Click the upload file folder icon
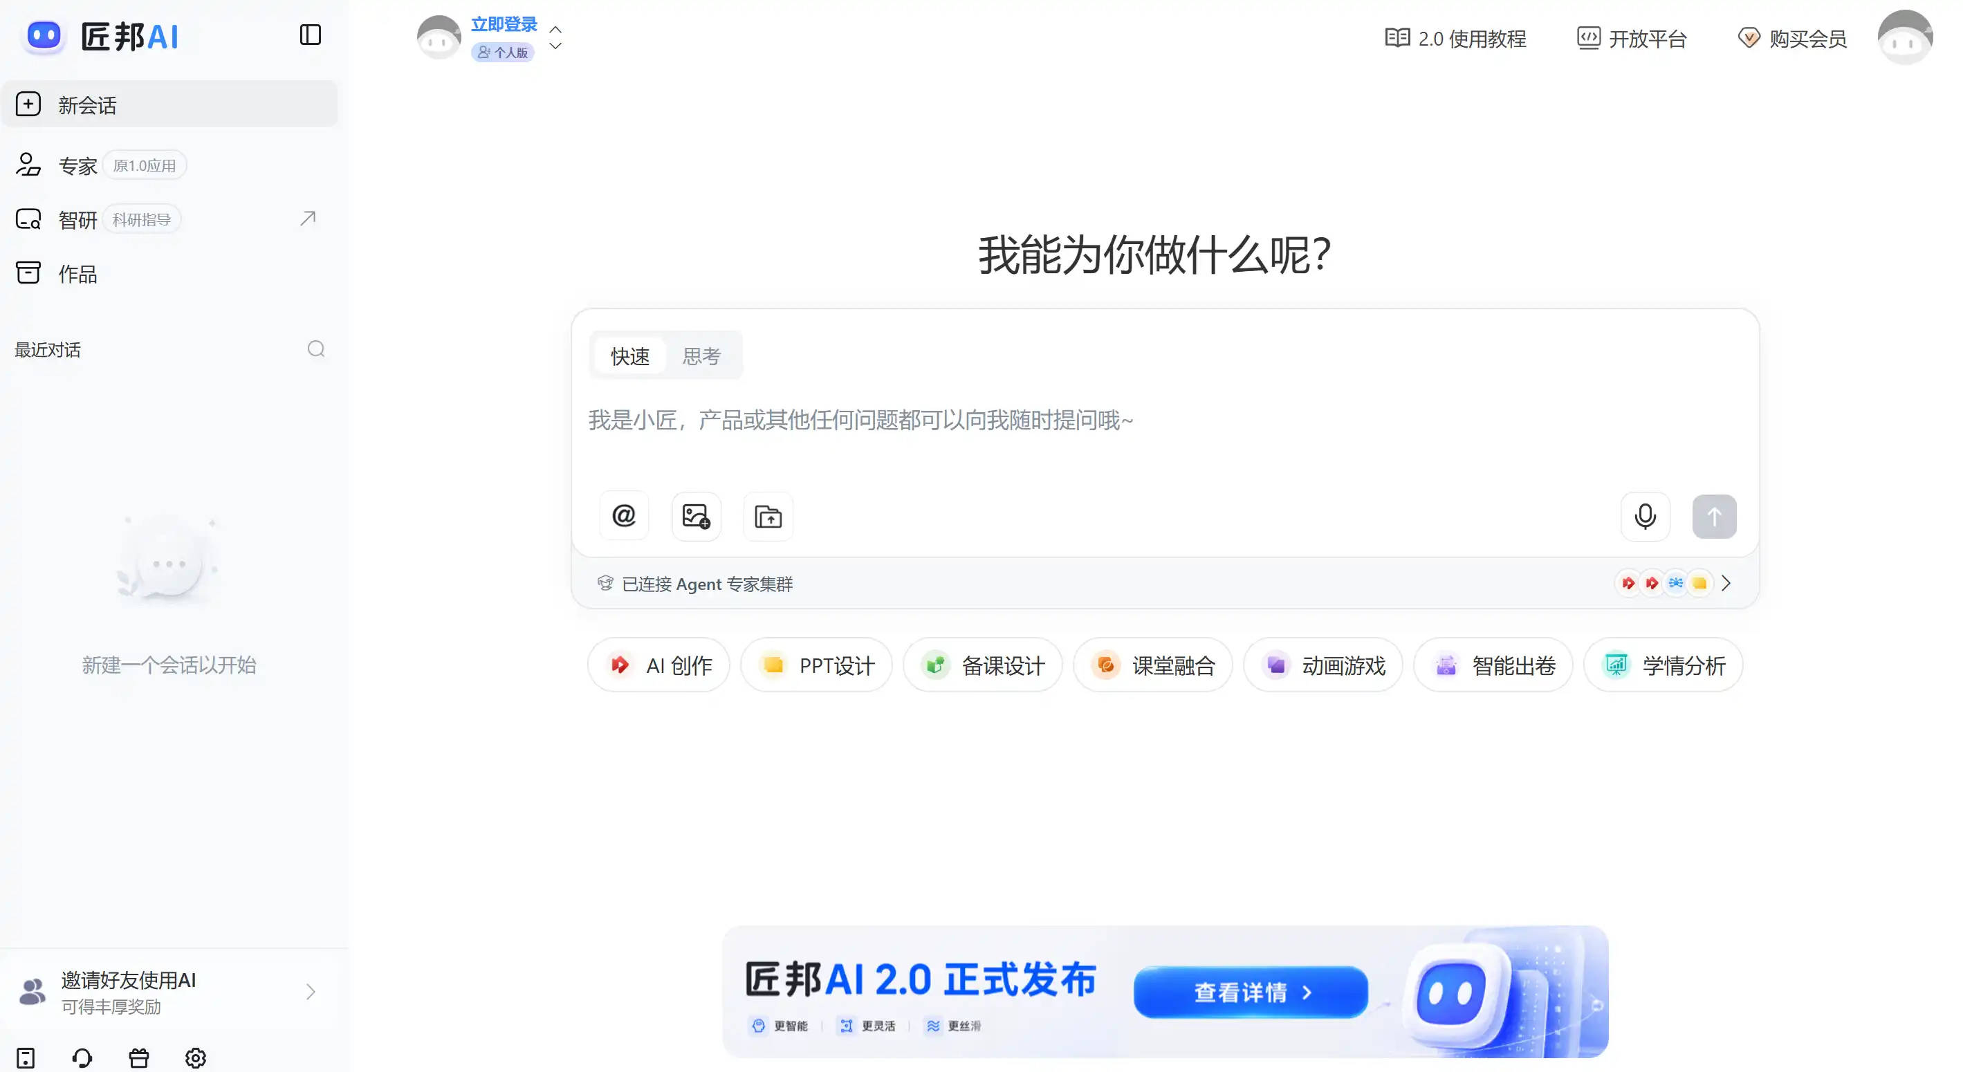This screenshot has width=1963, height=1072. [767, 516]
